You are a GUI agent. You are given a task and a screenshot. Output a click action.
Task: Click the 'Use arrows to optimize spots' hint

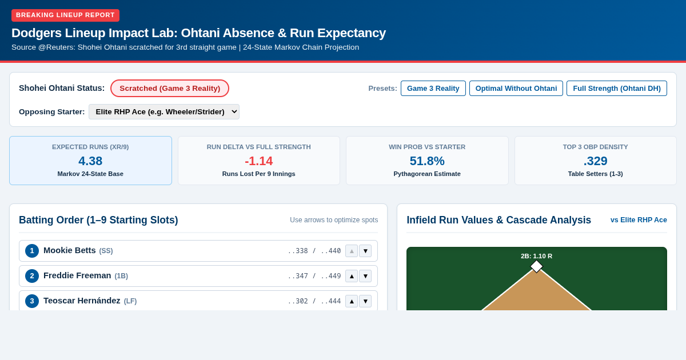(334, 220)
